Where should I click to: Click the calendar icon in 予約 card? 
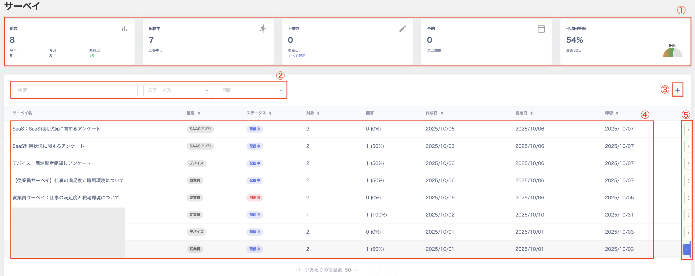541,29
